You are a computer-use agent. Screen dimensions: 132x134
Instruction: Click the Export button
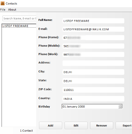coord(124,125)
